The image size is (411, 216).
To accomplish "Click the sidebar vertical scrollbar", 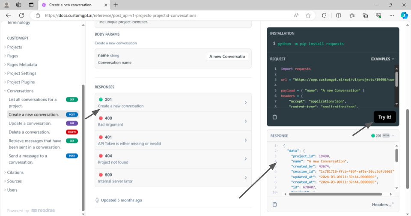I will [83, 147].
